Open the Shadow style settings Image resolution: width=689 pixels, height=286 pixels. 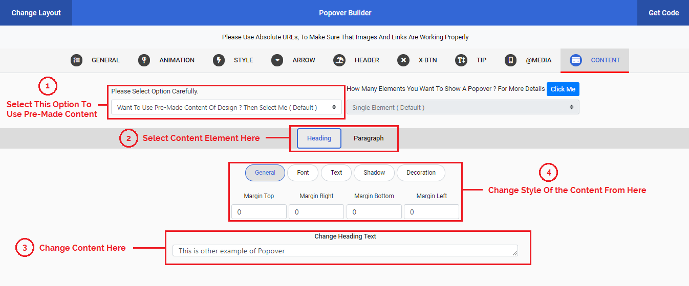(374, 173)
